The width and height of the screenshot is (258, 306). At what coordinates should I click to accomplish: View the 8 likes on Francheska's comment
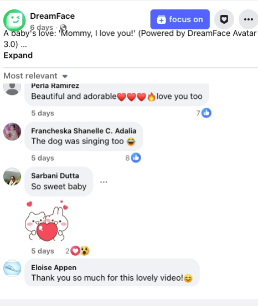click(133, 157)
